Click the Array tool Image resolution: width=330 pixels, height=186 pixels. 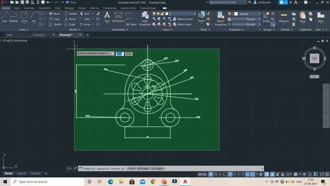85,24
